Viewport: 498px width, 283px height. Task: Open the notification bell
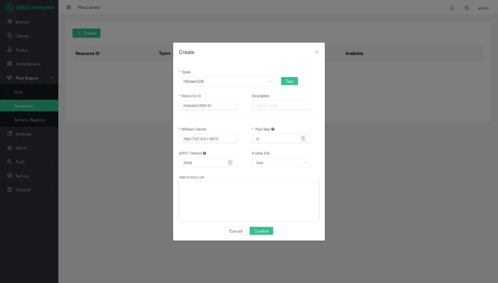click(452, 7)
